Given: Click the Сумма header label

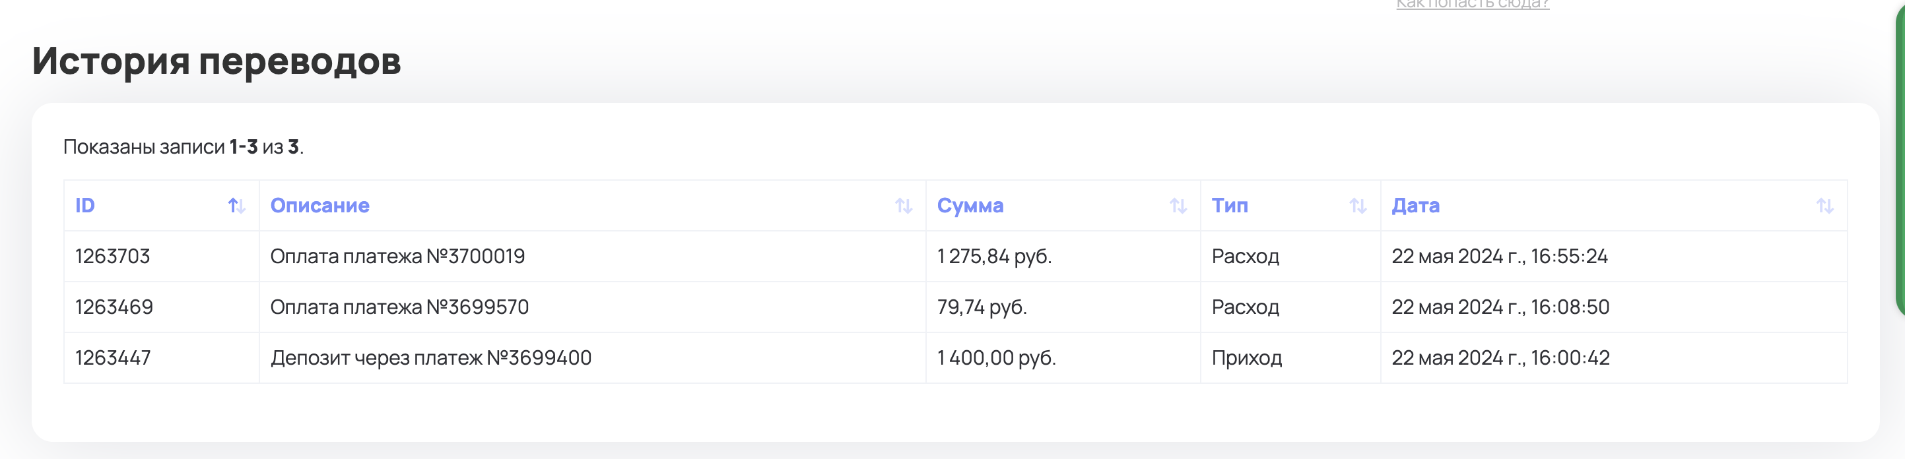Looking at the screenshot, I should click(970, 206).
